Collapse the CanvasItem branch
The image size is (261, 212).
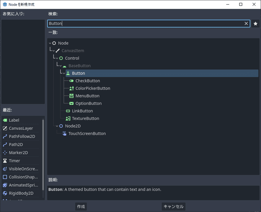pos(54,51)
